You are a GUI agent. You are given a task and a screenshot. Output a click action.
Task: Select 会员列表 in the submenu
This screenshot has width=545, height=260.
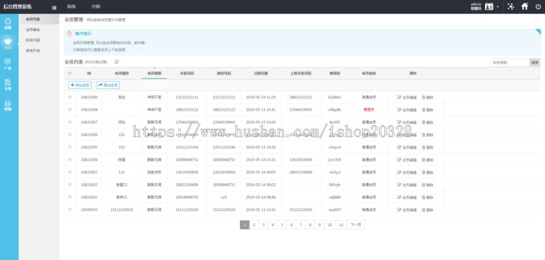click(33, 19)
